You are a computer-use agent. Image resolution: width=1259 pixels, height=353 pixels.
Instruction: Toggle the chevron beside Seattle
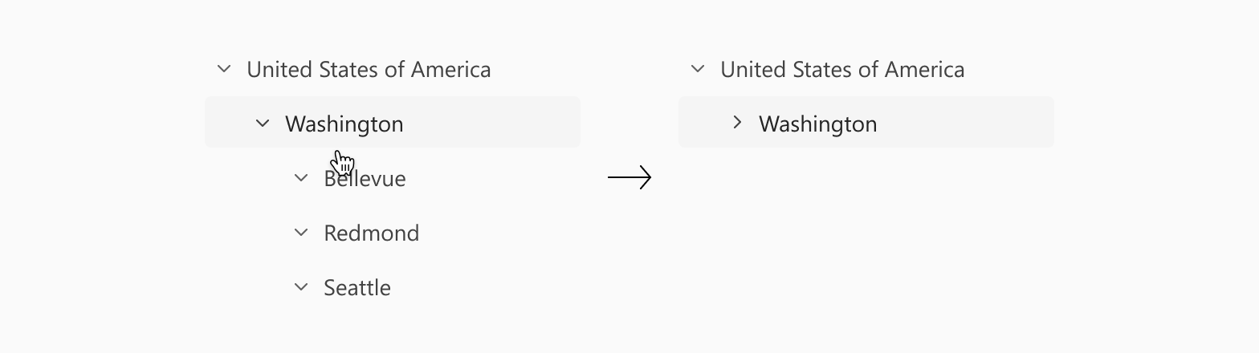(x=301, y=287)
